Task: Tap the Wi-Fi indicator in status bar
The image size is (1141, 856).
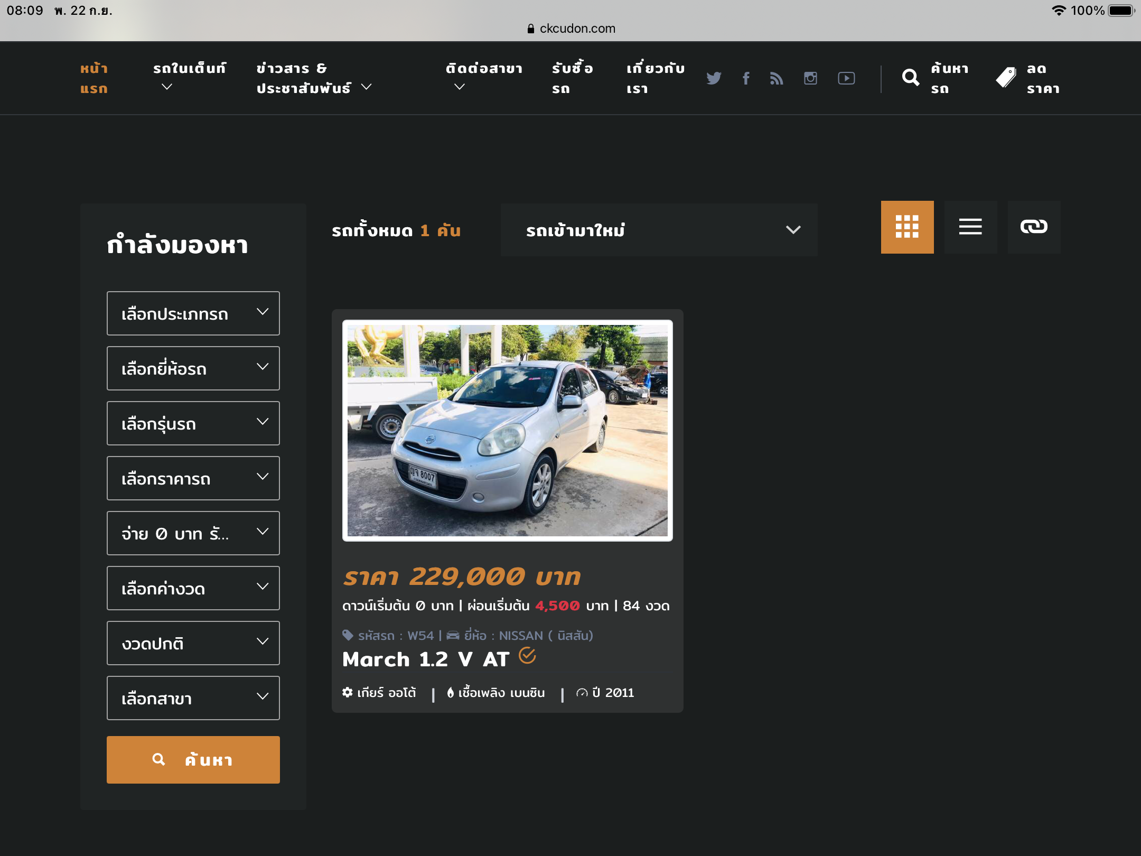Action: click(1059, 11)
